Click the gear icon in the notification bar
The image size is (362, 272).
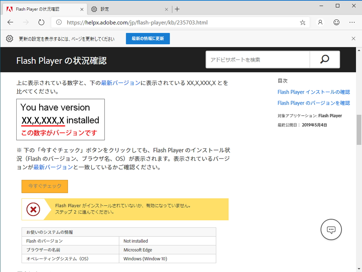(x=10, y=38)
